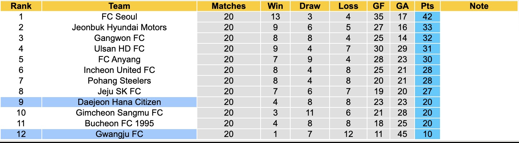Image resolution: width=519 pixels, height=143 pixels.
Task: Click Jeju SK FC team name
Action: pyautogui.click(x=119, y=91)
